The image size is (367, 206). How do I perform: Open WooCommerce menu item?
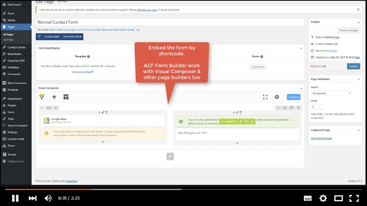pos(17,83)
